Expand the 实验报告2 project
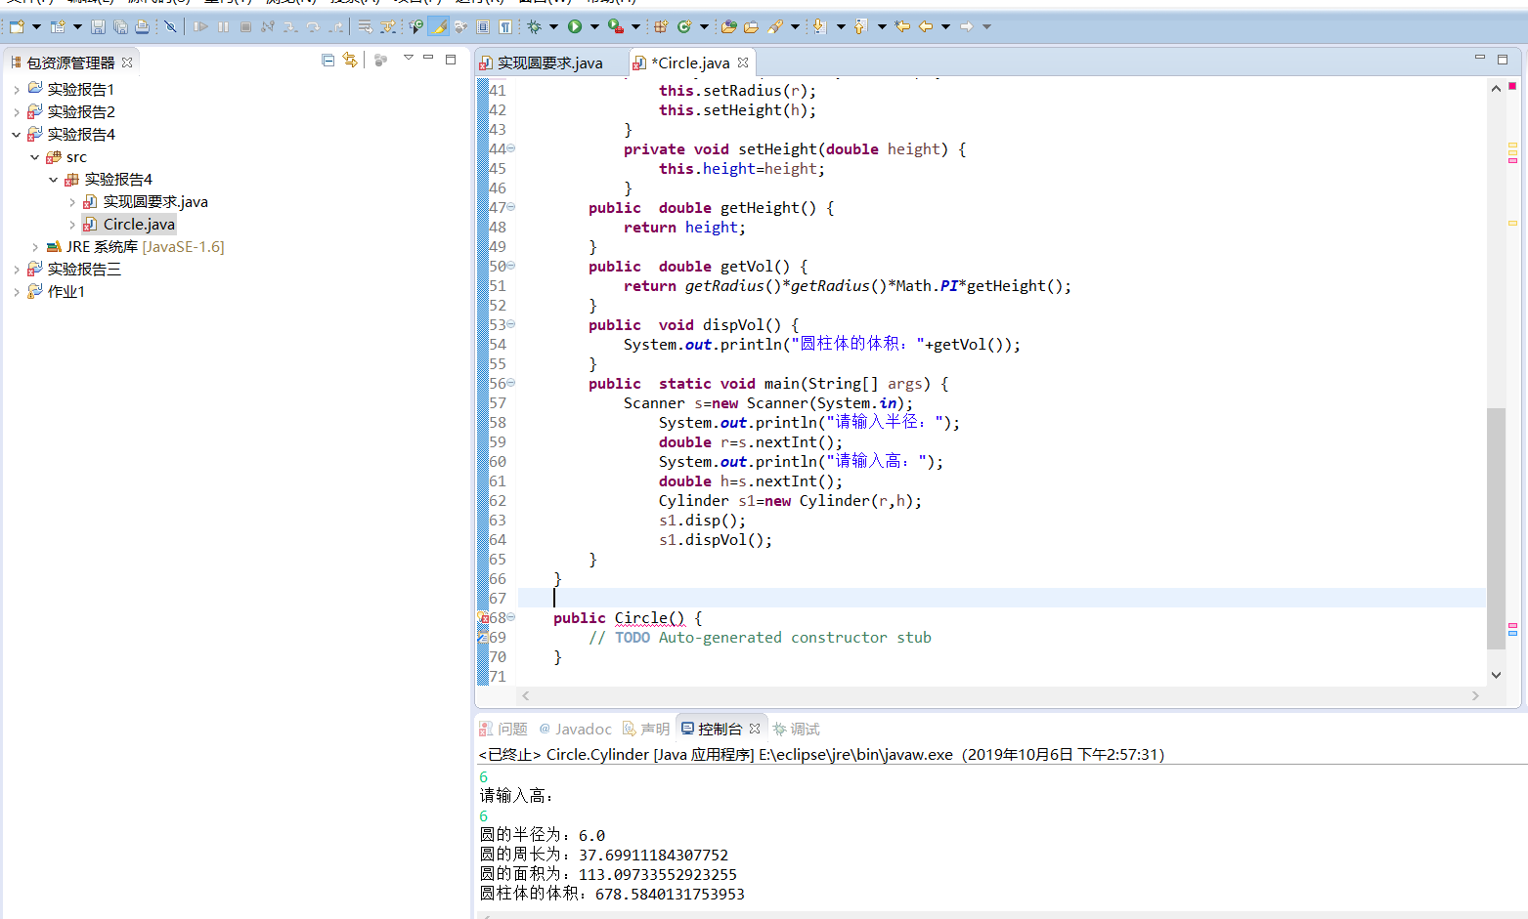 16,111
